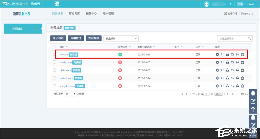Switch to 智能调度 tab
This screenshot has height=139, width=260.
74,13
